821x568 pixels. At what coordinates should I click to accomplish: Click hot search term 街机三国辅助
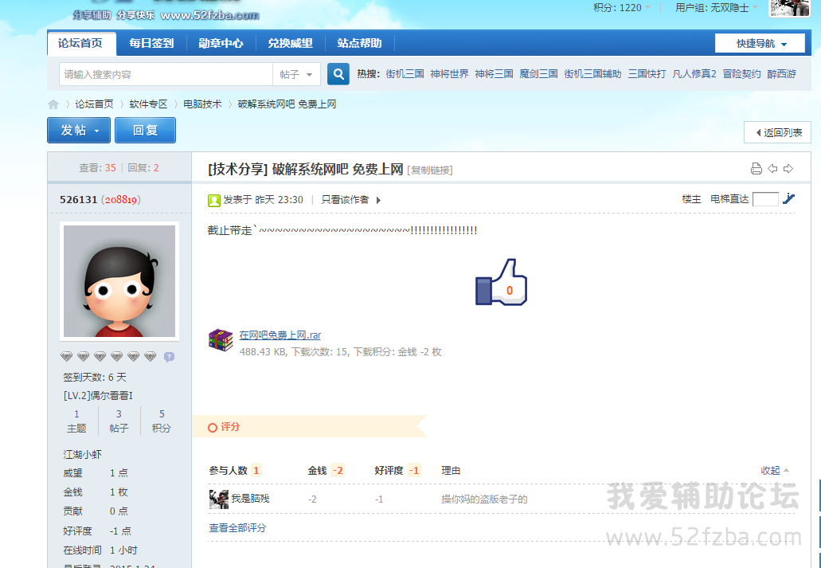pos(592,74)
